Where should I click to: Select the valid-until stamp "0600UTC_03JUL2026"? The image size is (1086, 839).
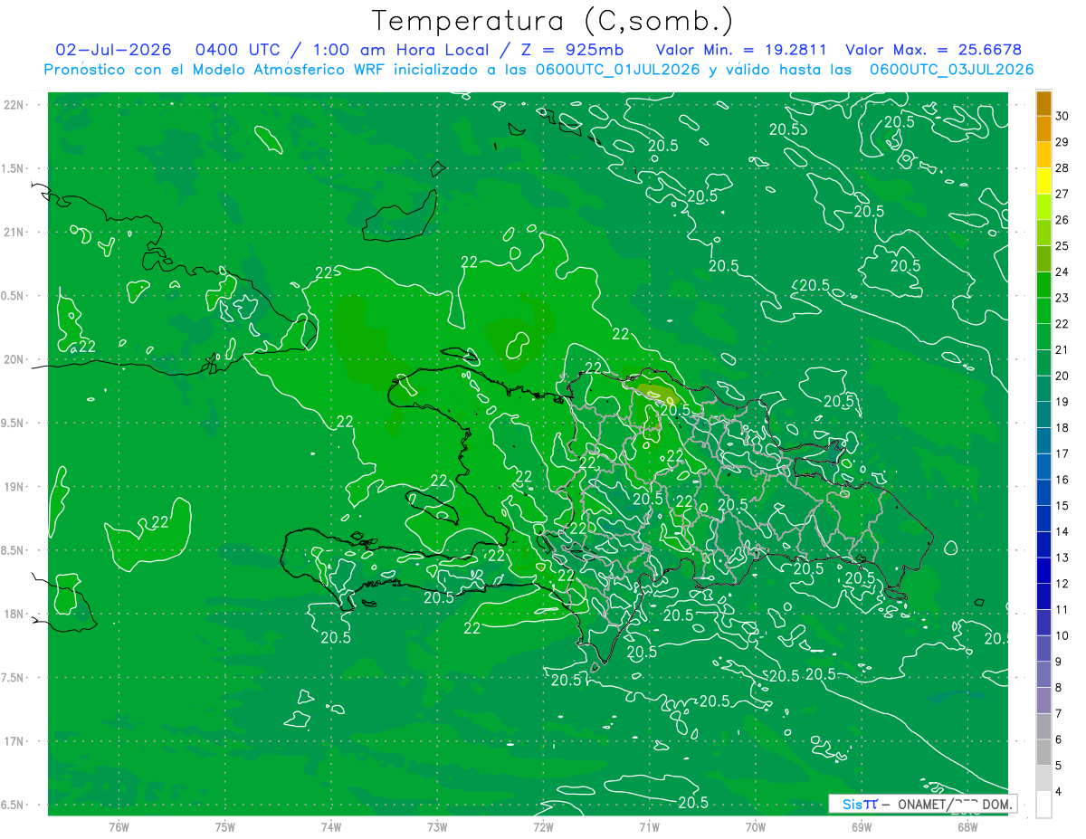(951, 70)
